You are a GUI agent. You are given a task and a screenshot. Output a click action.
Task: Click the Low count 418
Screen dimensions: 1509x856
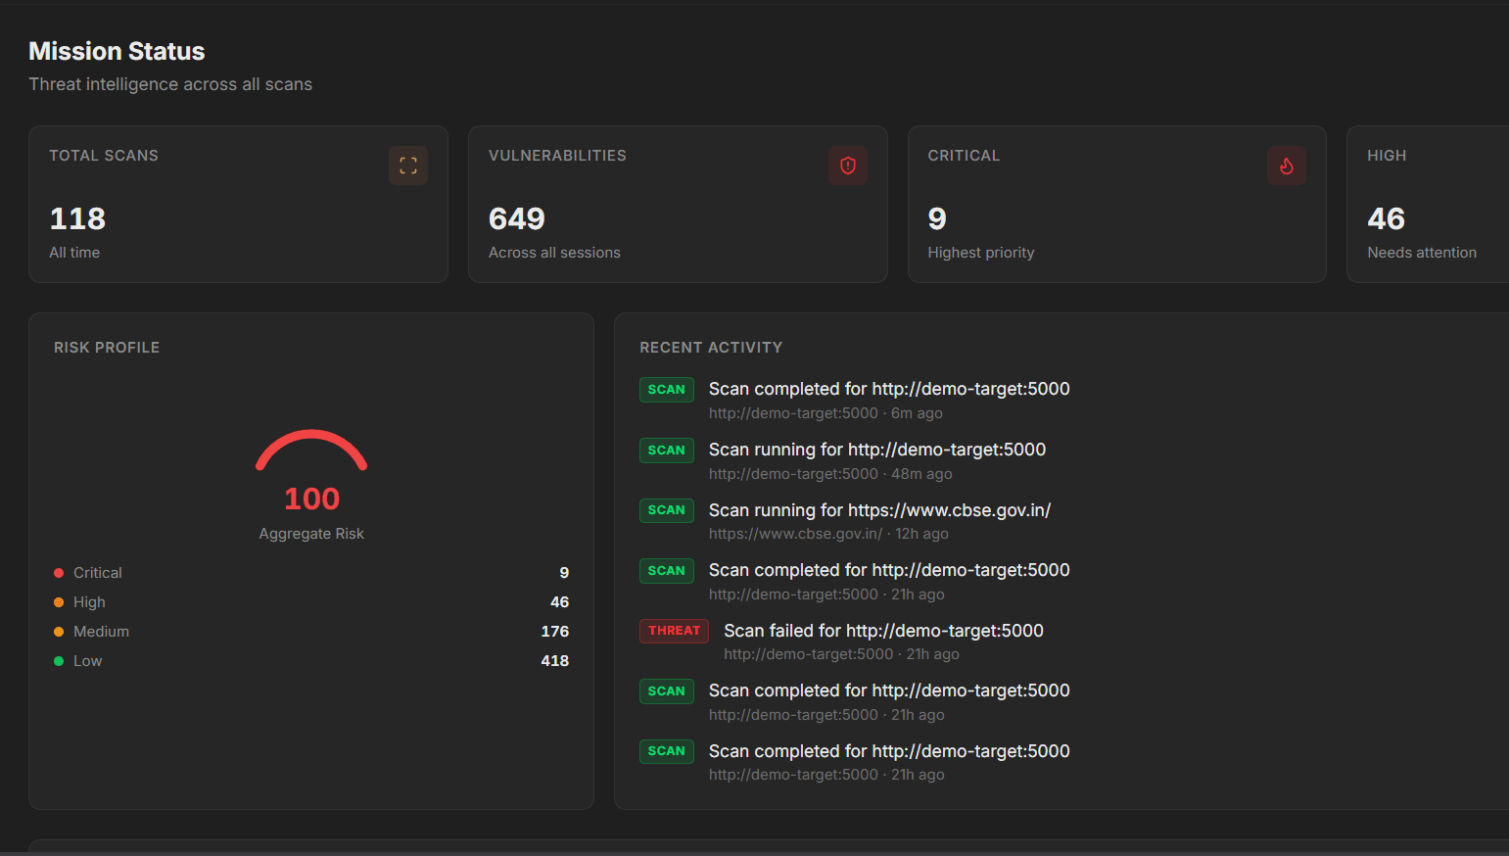coord(555,661)
